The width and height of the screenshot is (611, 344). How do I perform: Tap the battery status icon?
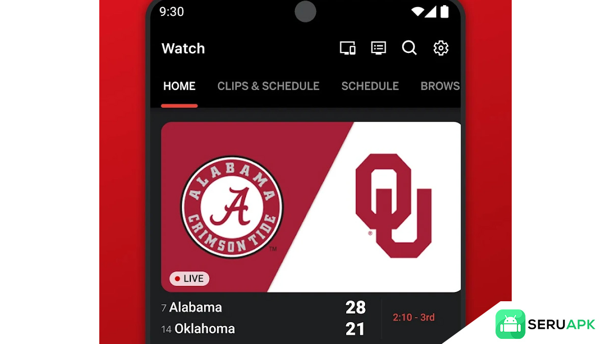[445, 11]
